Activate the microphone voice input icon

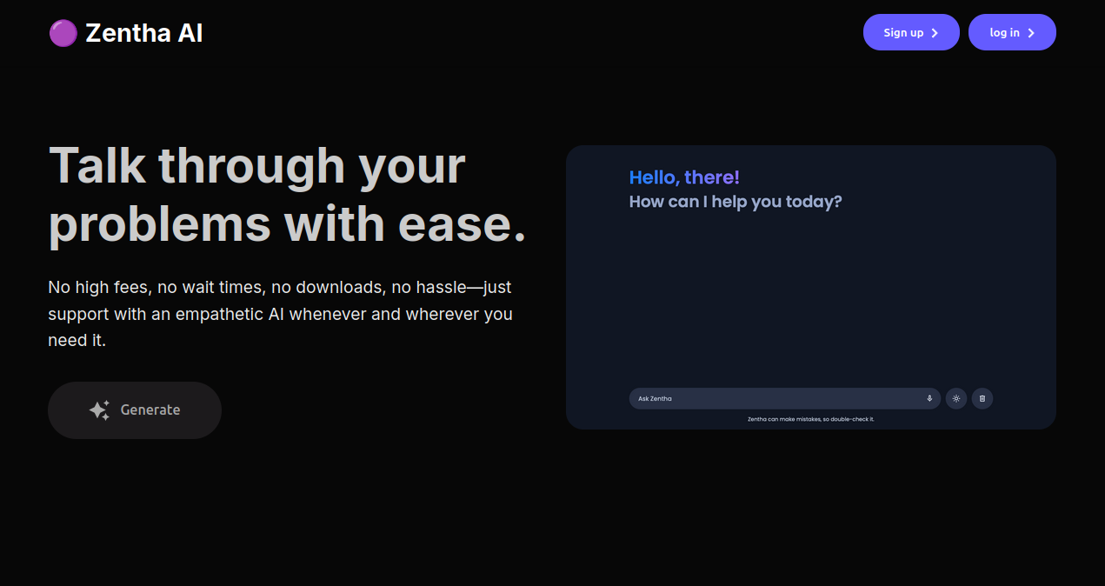coord(929,398)
